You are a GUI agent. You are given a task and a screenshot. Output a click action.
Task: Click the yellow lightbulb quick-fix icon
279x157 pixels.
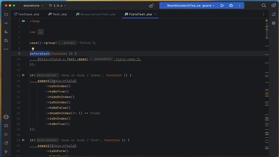pos(33,49)
